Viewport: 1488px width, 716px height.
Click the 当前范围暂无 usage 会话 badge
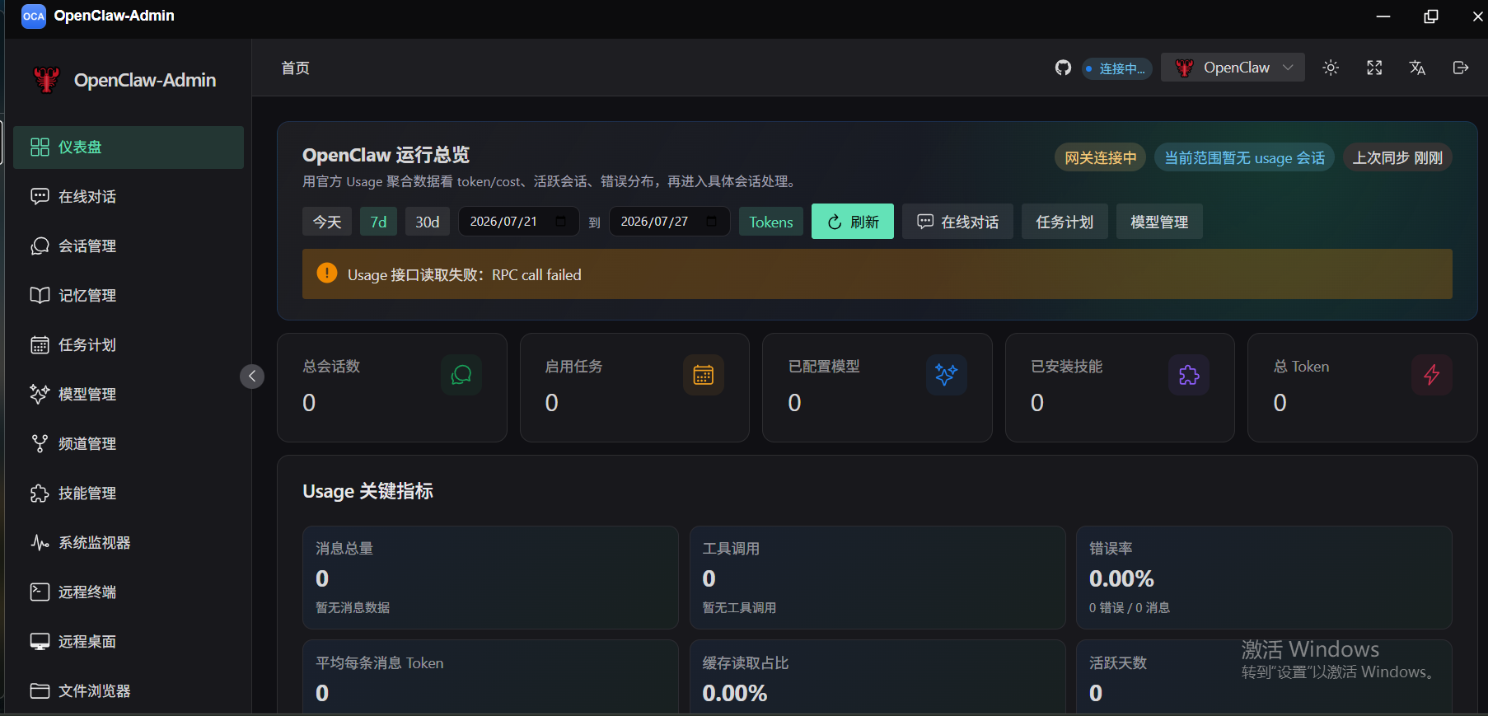pos(1244,157)
